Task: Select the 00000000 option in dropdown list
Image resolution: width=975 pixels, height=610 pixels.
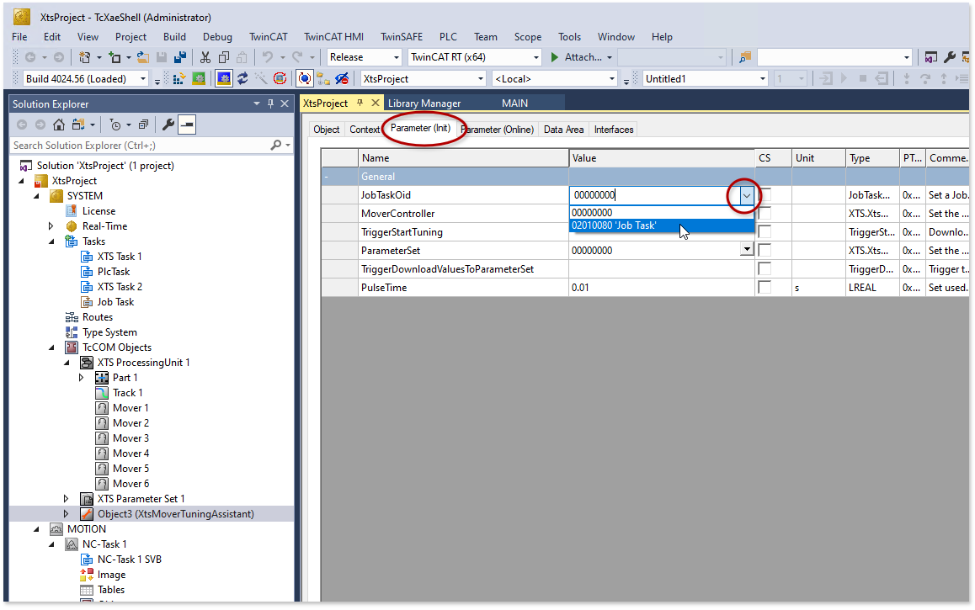Action: 662,212
